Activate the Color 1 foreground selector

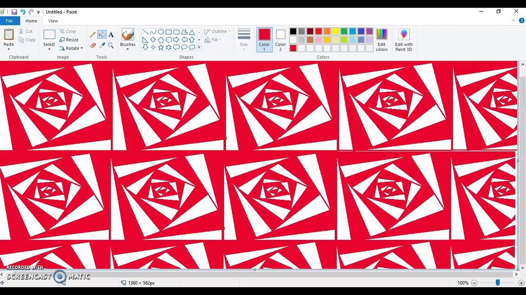coord(264,40)
